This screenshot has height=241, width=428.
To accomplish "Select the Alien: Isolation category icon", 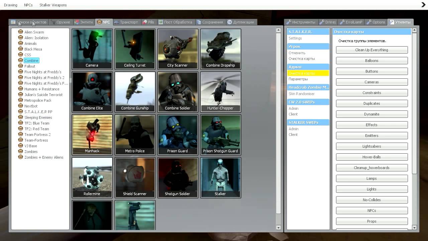I will (x=21, y=38).
